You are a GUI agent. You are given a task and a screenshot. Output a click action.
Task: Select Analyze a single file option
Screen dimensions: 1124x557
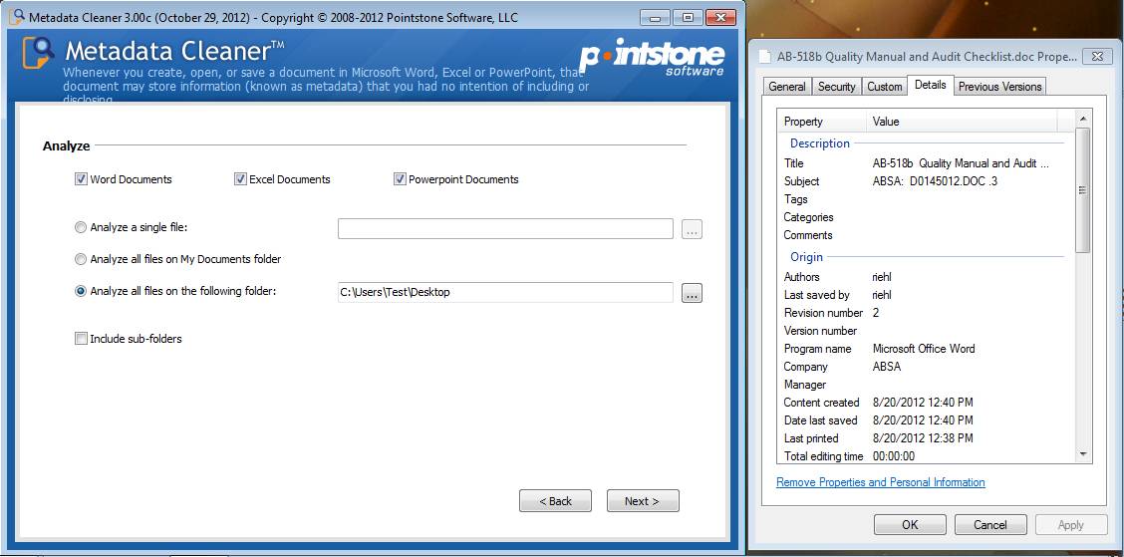click(x=81, y=227)
